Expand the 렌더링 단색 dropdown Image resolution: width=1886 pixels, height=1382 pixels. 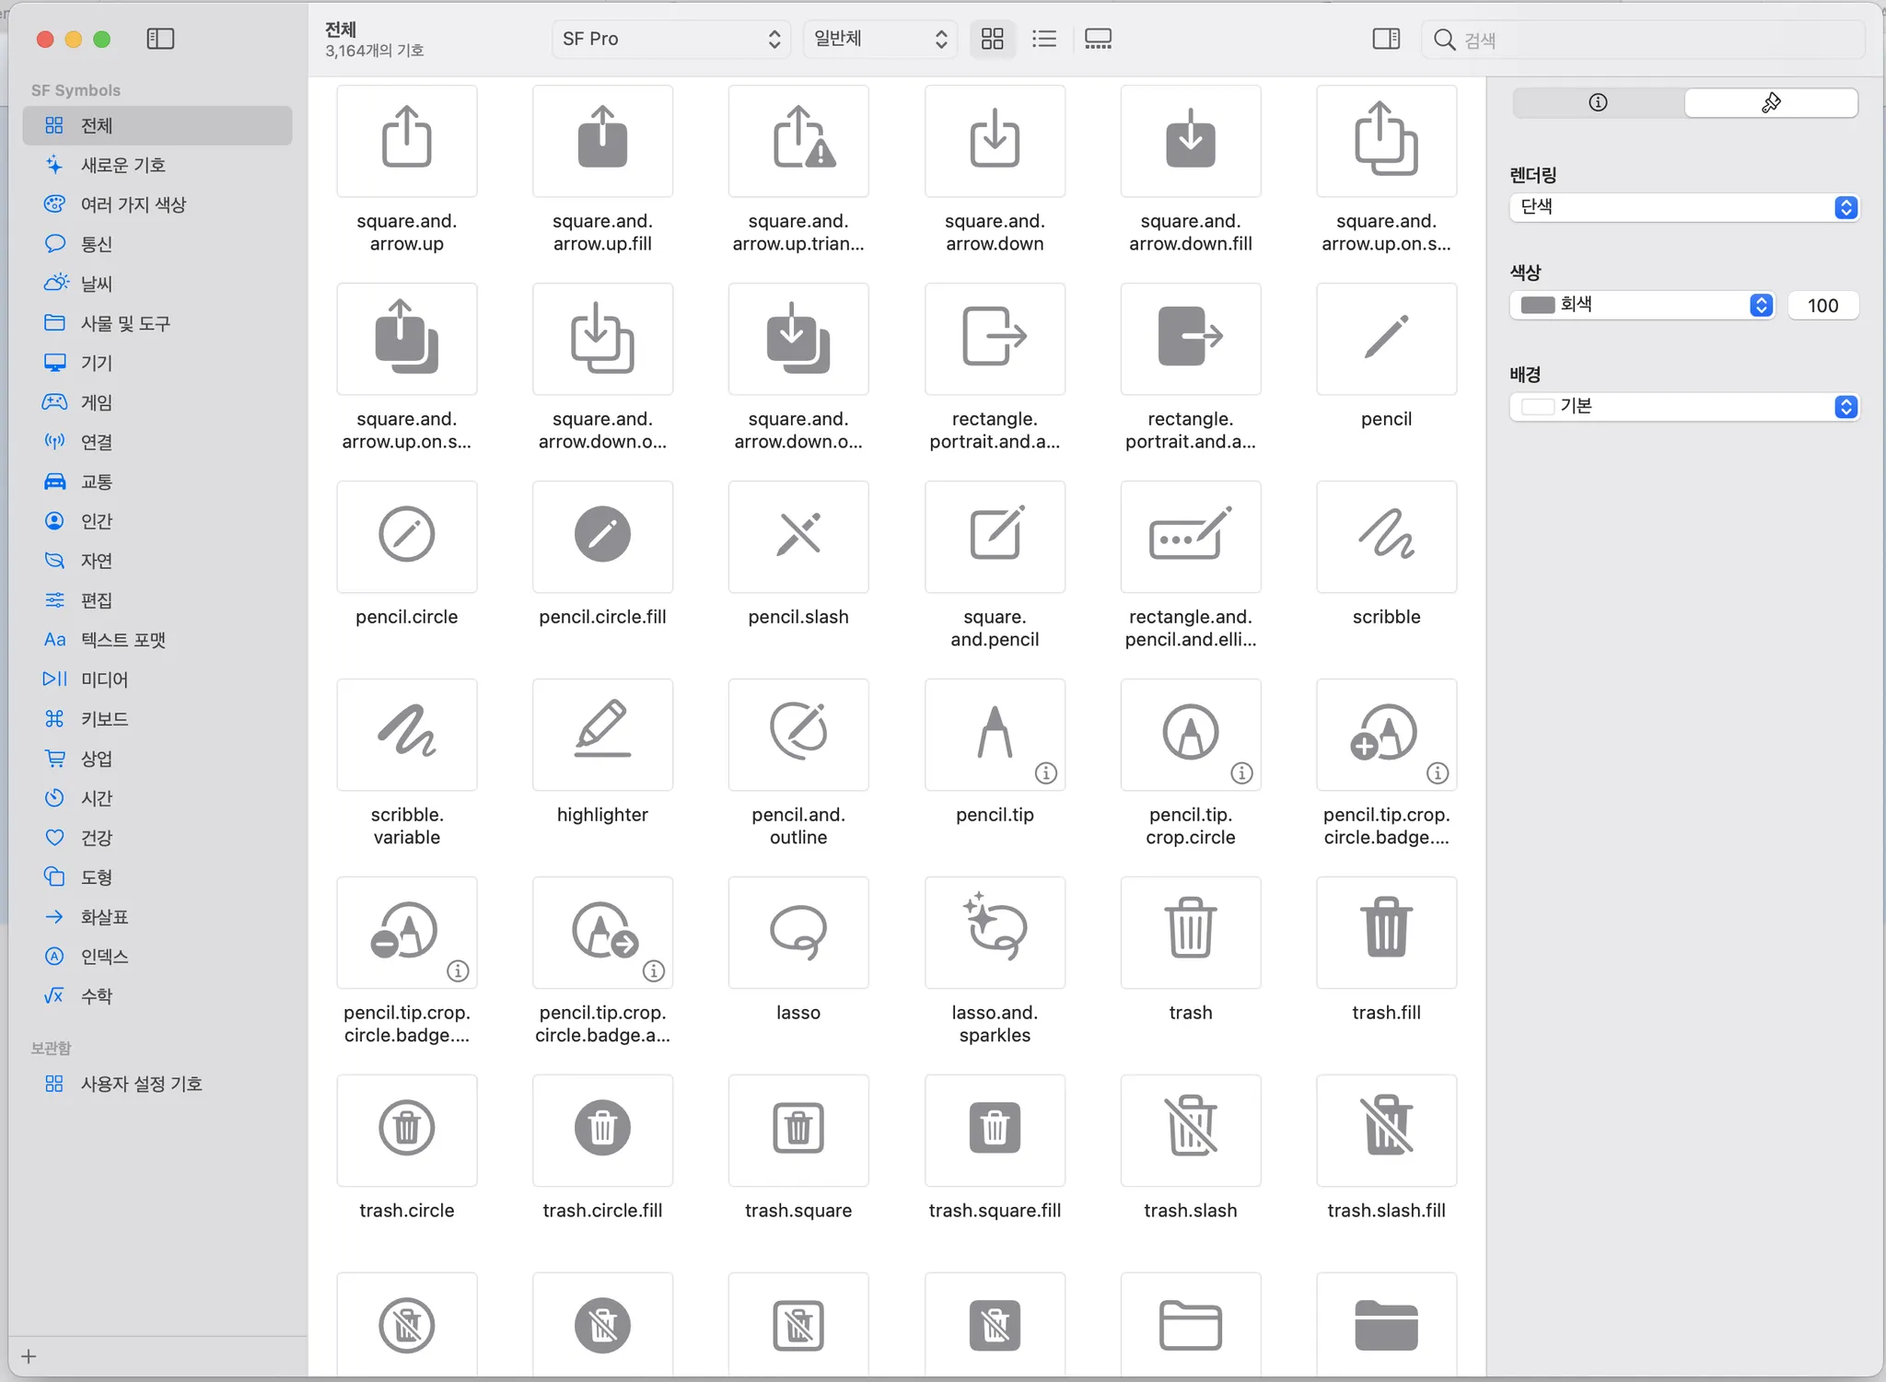point(1683,207)
